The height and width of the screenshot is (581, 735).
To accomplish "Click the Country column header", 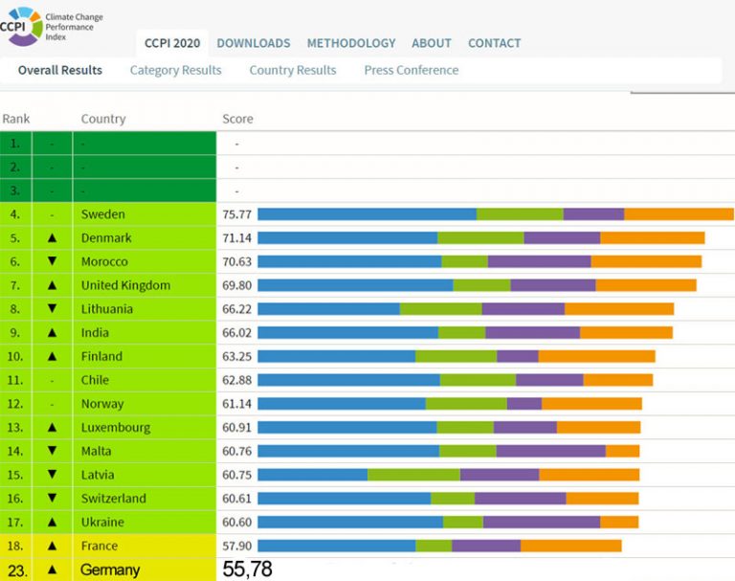I will (103, 119).
